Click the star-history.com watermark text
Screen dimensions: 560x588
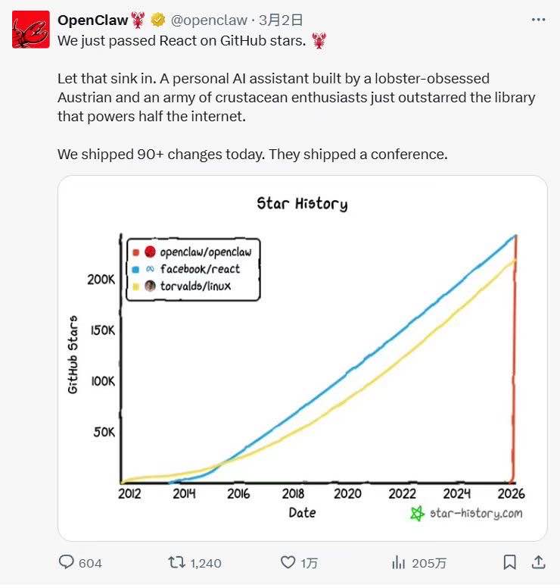tap(475, 513)
